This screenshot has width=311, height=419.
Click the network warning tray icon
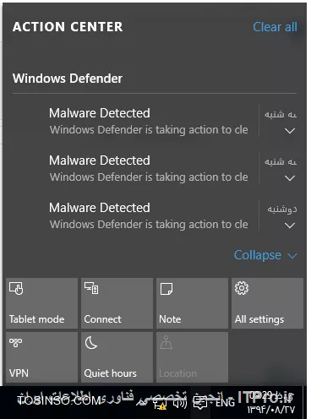coord(160,405)
